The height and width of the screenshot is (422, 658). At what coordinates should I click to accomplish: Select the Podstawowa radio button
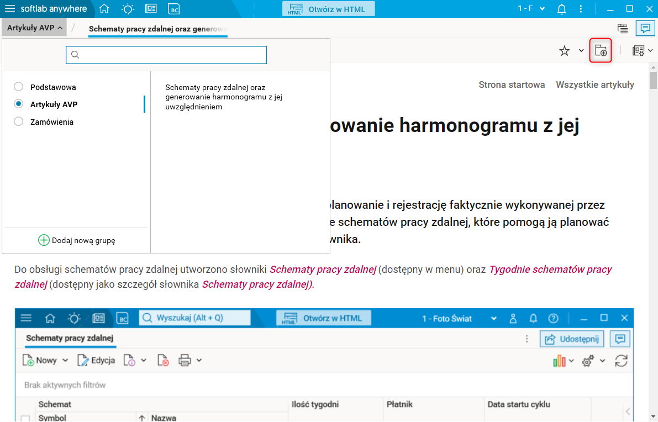[18, 87]
